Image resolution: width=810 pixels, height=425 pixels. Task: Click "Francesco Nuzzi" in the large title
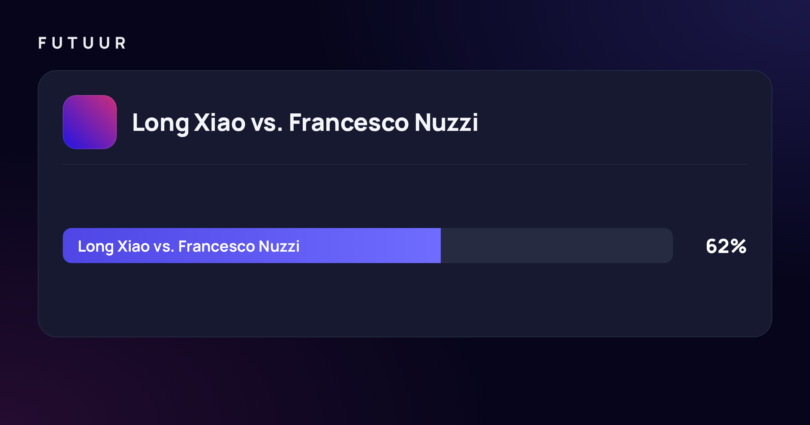tap(383, 122)
